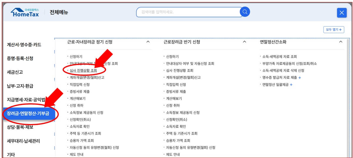Collapse 연말정산간소화 section
Screen dimensions: 353x158
coord(341,42)
